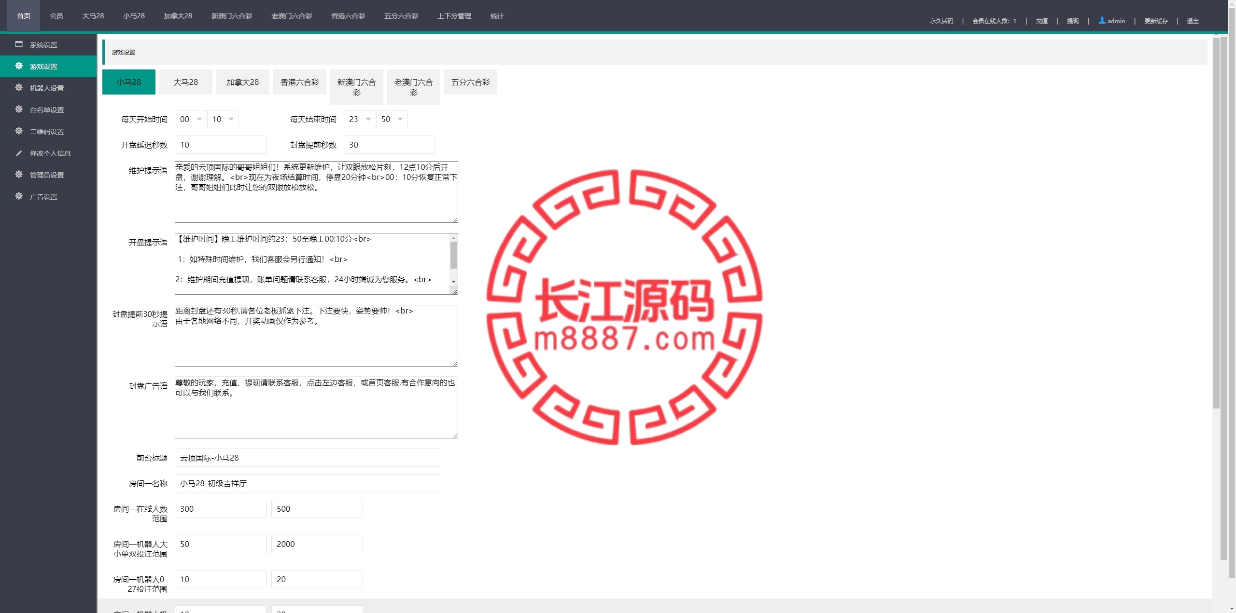Switch to the 加拿大28 settings tab
Image resolution: width=1236 pixels, height=613 pixels.
[243, 82]
